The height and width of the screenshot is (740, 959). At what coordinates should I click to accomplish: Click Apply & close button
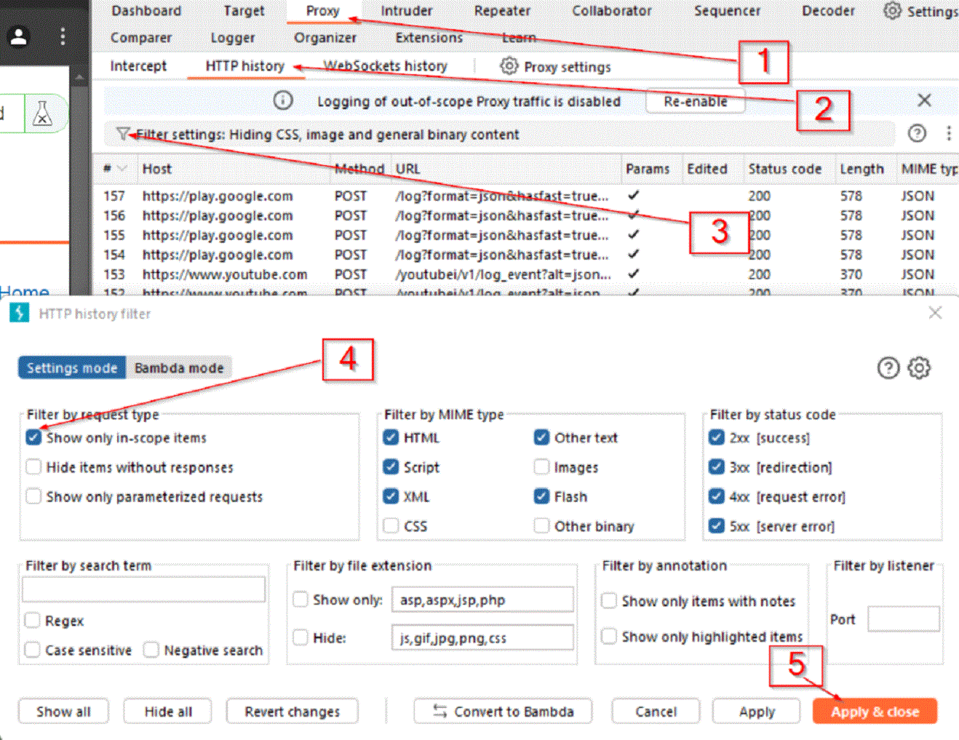(874, 712)
